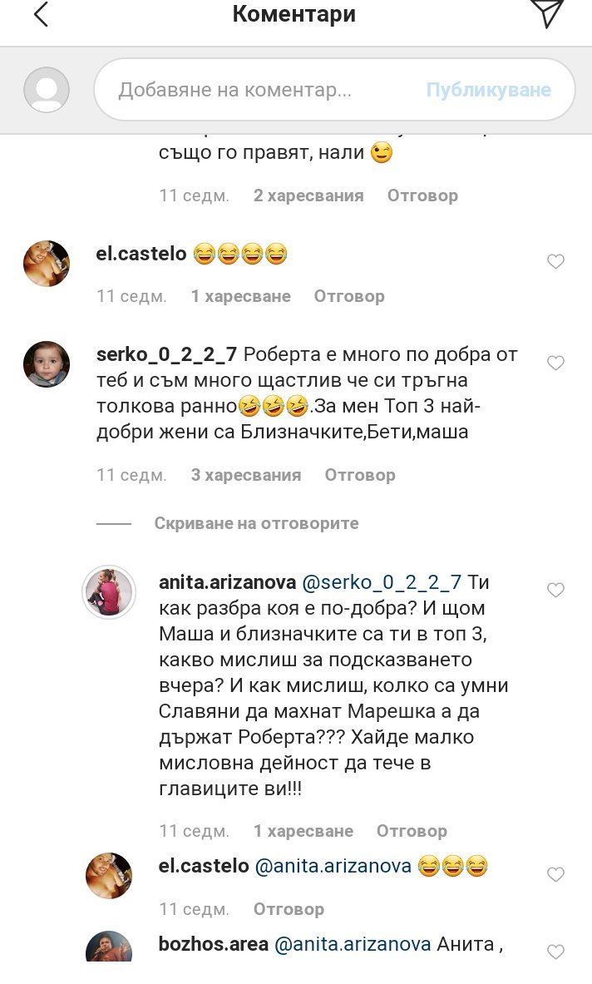The height and width of the screenshot is (984, 592).
Task: Tap the Публикуване post button
Action: [489, 90]
